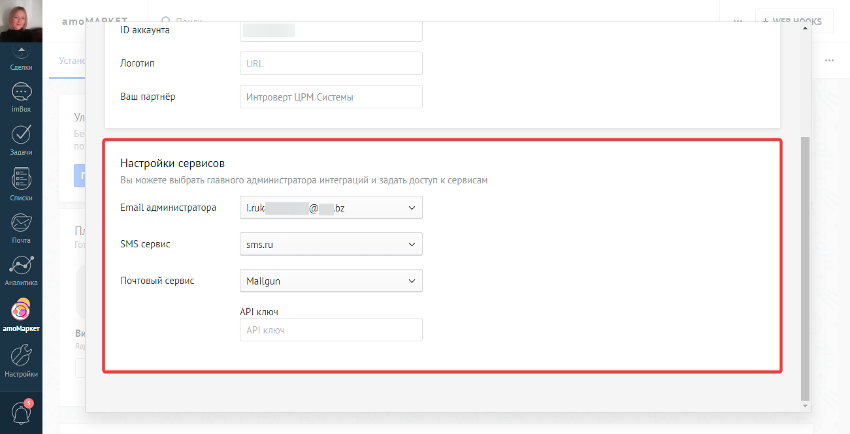
Task: Click the ID аккаунта field
Action: (331, 31)
